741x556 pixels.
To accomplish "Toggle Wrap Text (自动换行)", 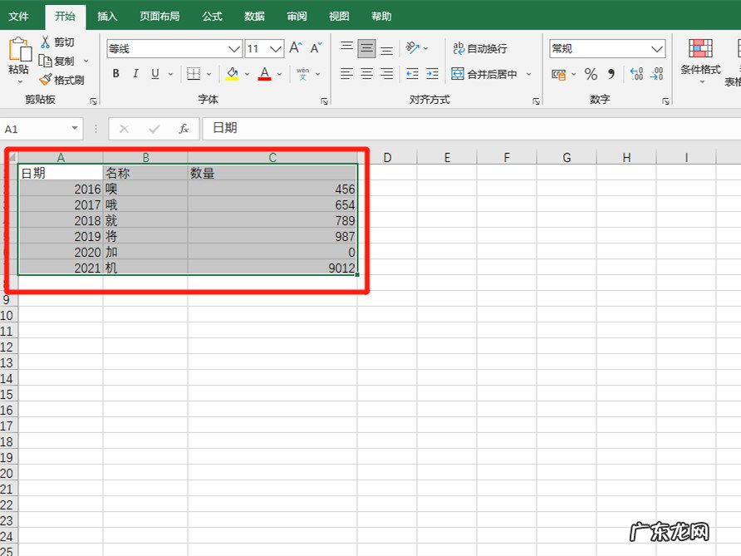I will pyautogui.click(x=479, y=49).
